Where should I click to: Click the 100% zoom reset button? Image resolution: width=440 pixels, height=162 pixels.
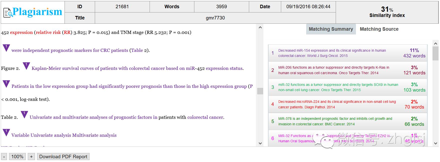click(x=17, y=157)
